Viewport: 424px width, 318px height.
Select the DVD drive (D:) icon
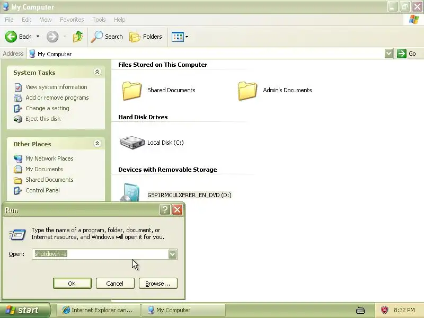[130, 192]
